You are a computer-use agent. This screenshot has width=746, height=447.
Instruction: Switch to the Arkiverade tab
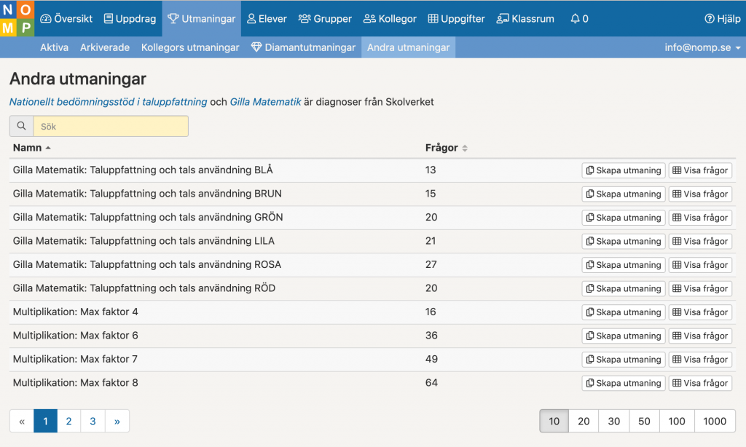(x=105, y=47)
